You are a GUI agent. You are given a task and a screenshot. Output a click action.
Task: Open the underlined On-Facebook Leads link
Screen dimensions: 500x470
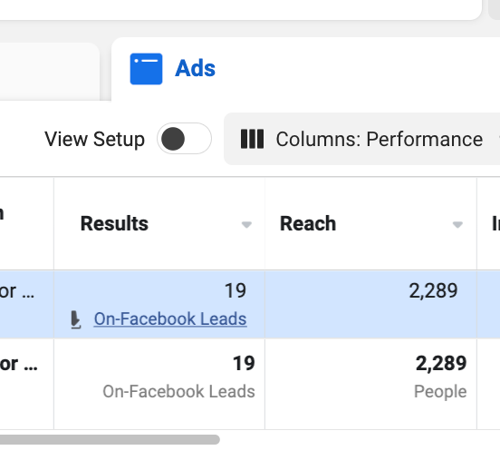coord(170,318)
